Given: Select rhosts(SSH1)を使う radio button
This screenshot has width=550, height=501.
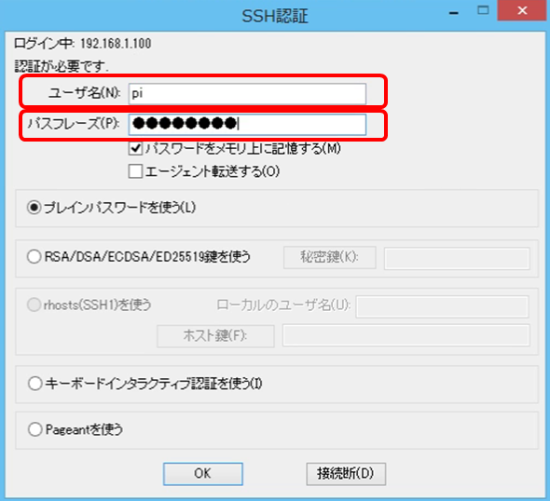Looking at the screenshot, I should [34, 305].
